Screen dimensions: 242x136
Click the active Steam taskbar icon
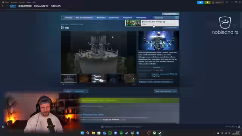160,133
